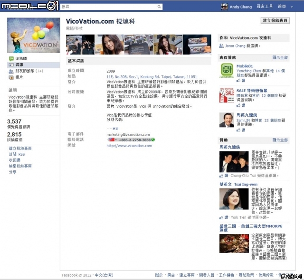Click the 2,815 talking about this count
This screenshot has width=304, height=280.
coord(14,134)
